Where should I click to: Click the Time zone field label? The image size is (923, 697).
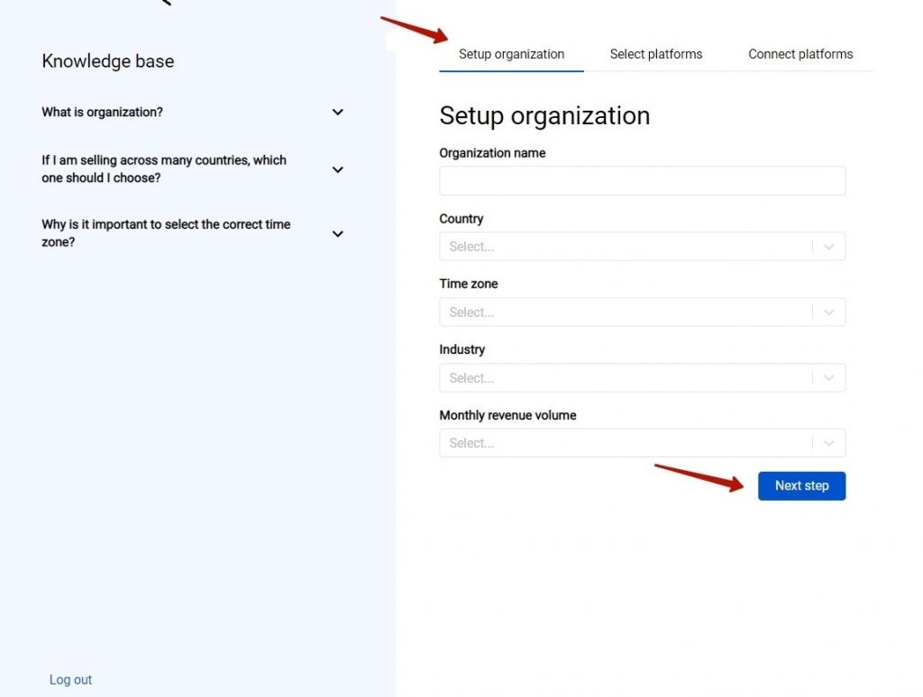[469, 284]
